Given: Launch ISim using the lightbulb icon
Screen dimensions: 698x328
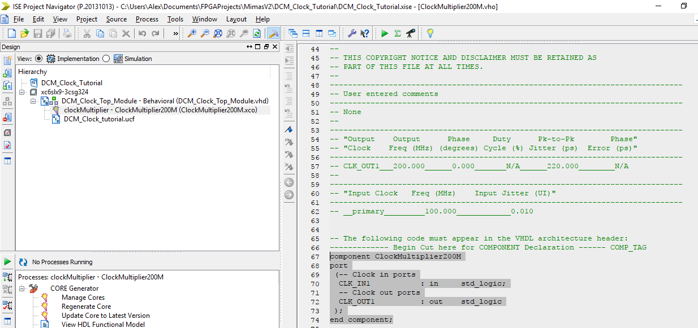Looking at the screenshot, I should [x=429, y=33].
